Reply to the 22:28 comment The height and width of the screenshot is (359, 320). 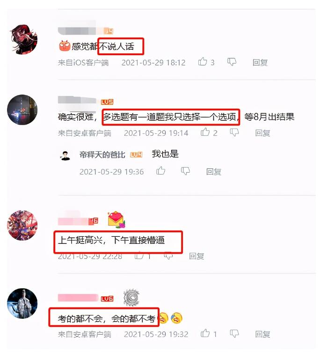196,256
